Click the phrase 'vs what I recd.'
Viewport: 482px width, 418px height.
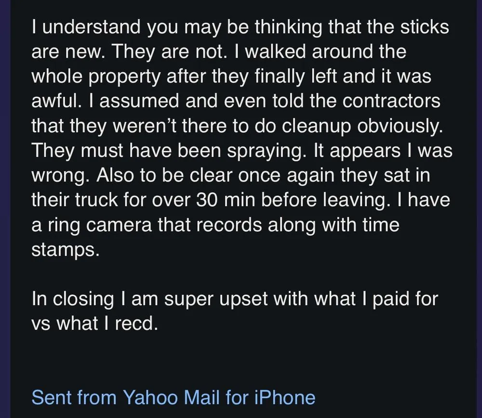click(x=94, y=324)
